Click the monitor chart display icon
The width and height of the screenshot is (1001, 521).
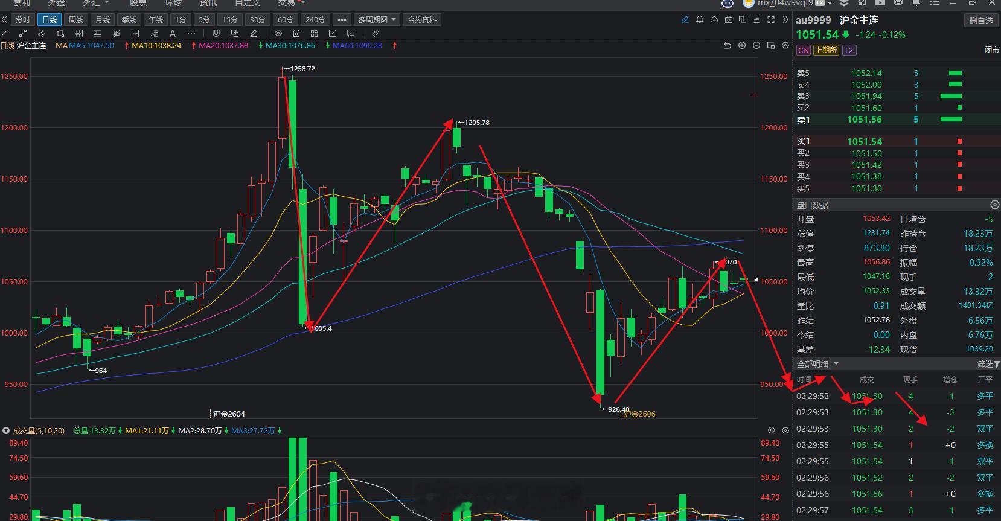756,20
